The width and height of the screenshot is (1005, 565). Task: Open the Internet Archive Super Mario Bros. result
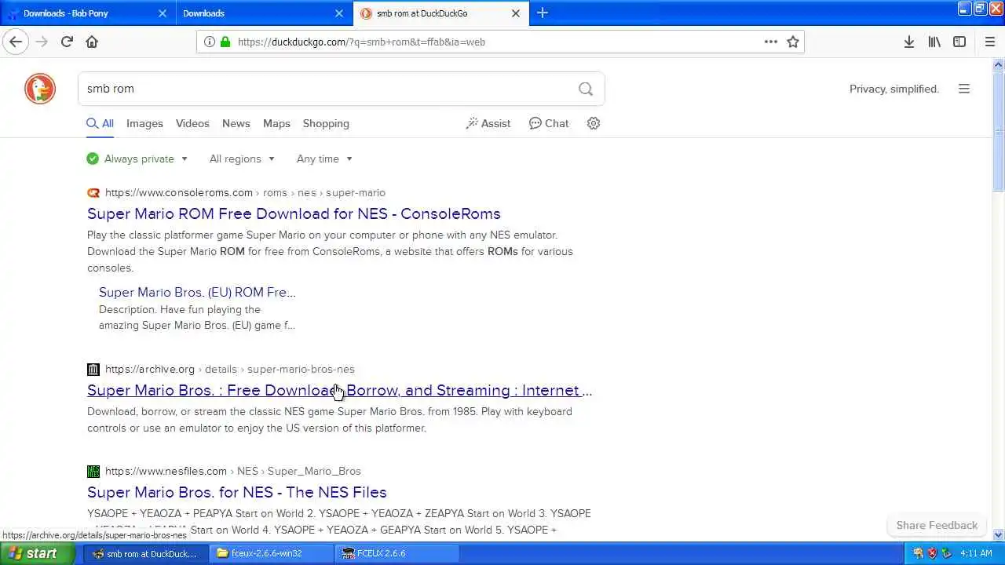339,390
